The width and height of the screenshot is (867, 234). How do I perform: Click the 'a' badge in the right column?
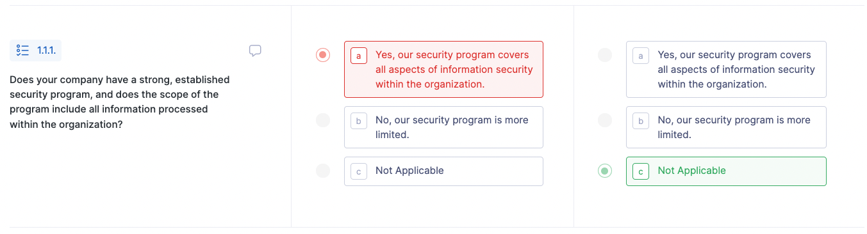(x=640, y=56)
